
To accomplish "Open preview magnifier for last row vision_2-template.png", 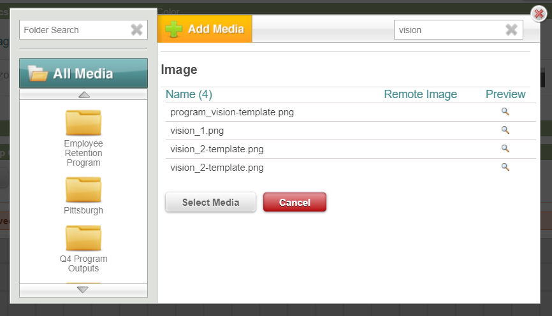I will pos(505,167).
